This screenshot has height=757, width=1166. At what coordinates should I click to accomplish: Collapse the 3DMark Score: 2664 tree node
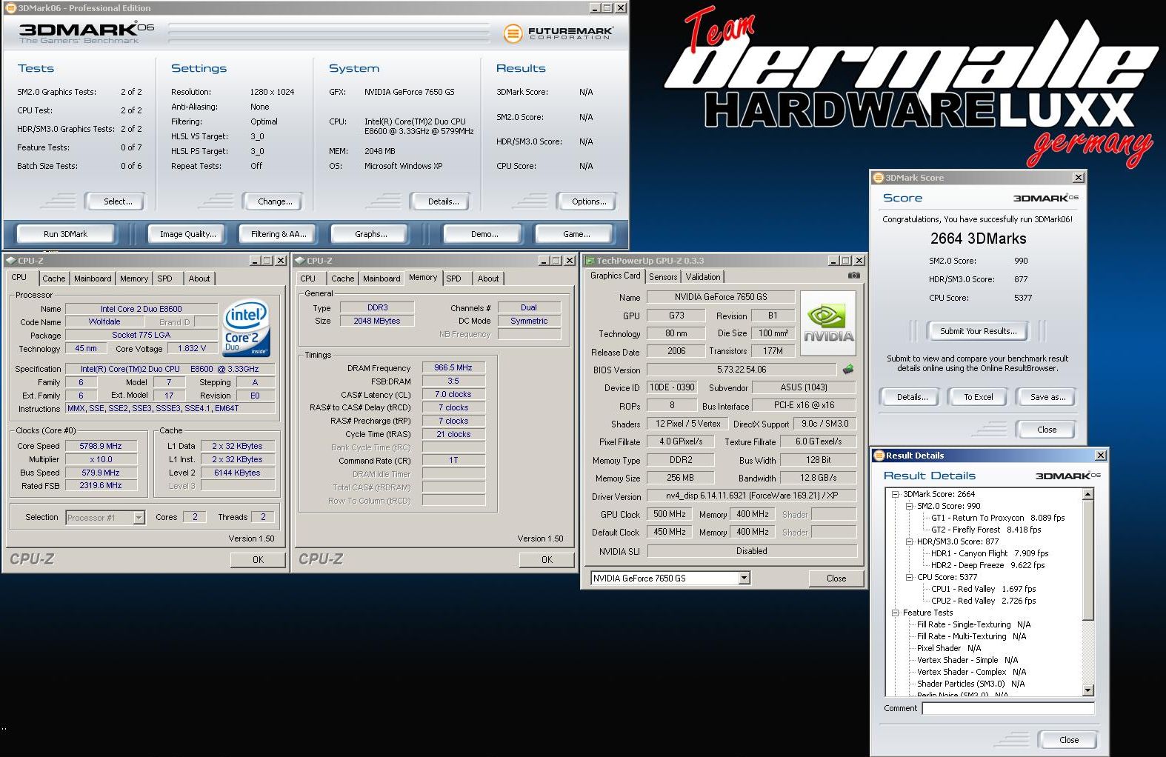coord(895,494)
